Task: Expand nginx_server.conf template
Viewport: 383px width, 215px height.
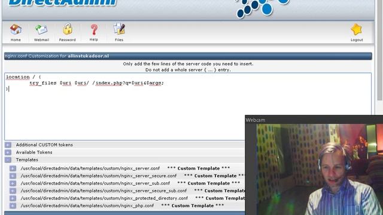Action: click(13, 168)
